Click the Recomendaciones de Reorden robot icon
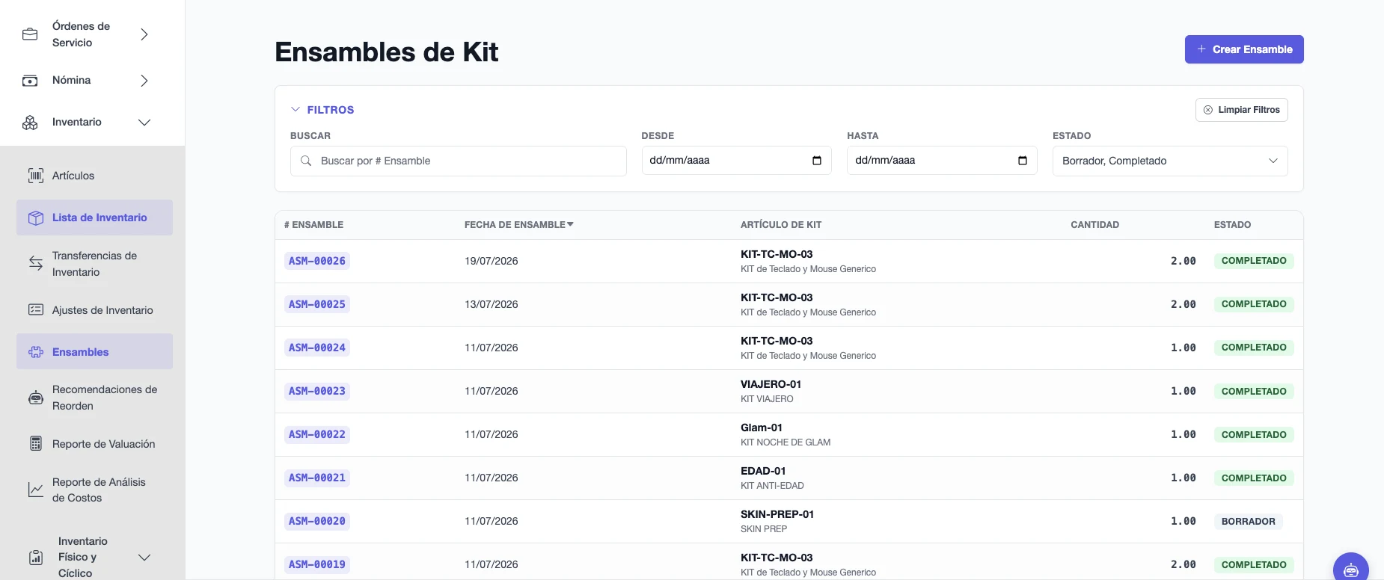 click(36, 398)
